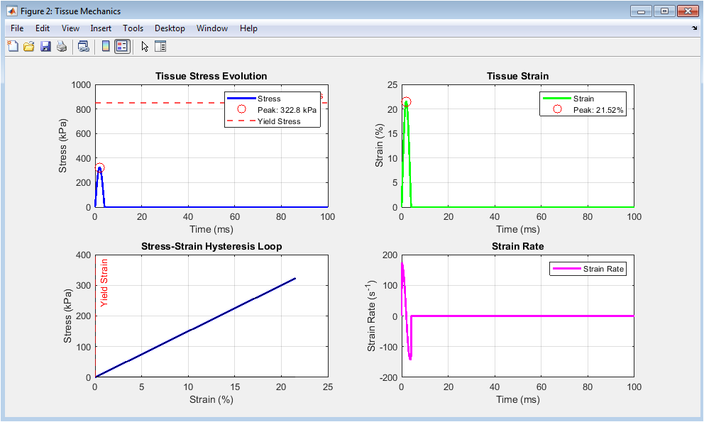This screenshot has width=704, height=422.
Task: Expand the Insert menu
Action: pyautogui.click(x=101, y=28)
